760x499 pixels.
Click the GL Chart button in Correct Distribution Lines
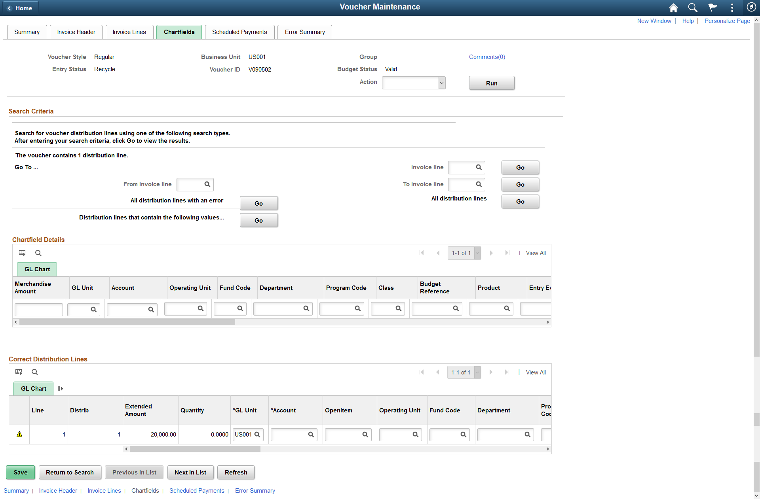34,389
